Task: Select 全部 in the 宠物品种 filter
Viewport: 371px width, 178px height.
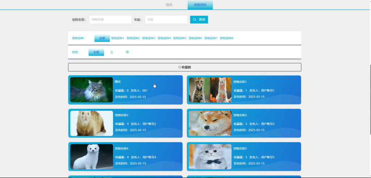Action: click(x=102, y=38)
